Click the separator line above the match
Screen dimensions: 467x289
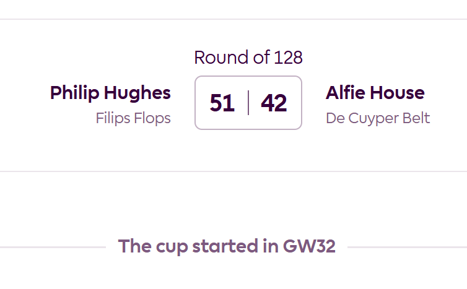[234, 19]
